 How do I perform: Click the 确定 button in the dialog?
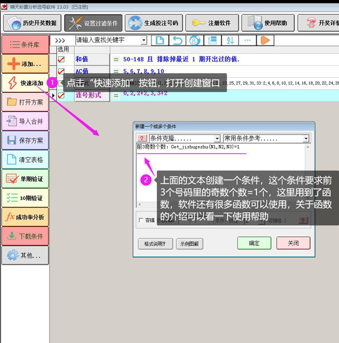click(254, 243)
